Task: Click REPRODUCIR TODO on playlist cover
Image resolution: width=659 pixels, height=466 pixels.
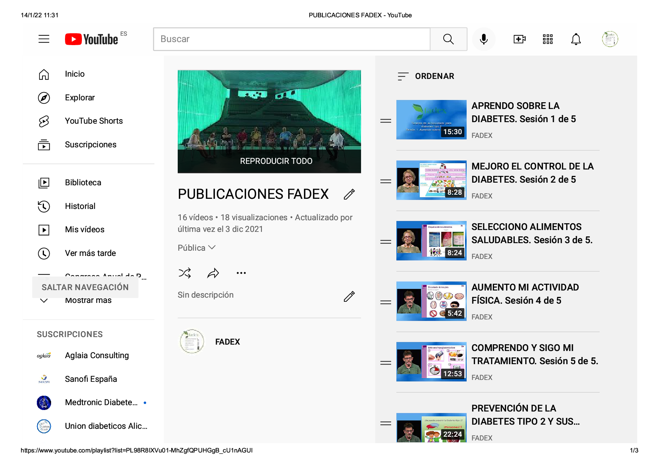Action: (x=276, y=161)
